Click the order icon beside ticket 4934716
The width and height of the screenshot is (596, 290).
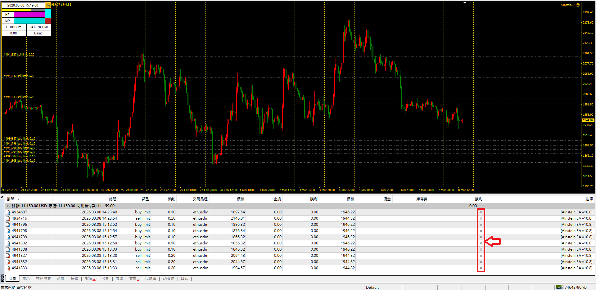click(8, 218)
